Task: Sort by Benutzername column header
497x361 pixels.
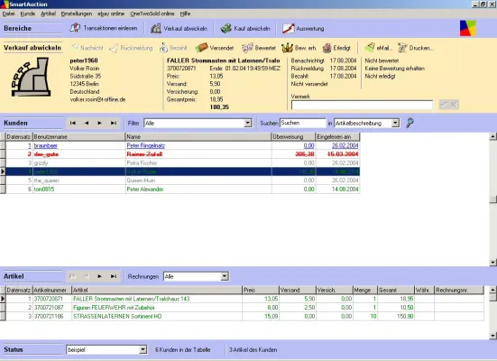Action: 78,136
